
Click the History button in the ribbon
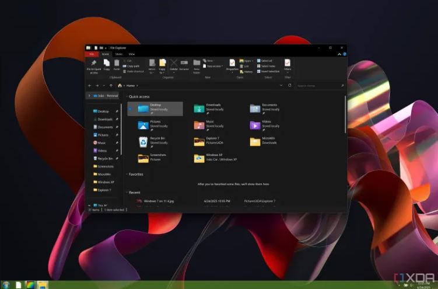pyautogui.click(x=246, y=72)
